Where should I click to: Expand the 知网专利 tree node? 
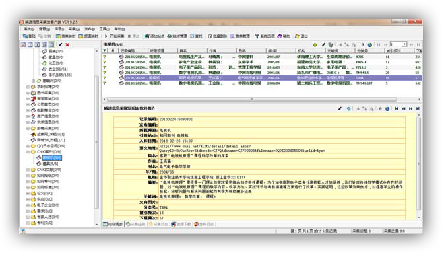click(28, 182)
